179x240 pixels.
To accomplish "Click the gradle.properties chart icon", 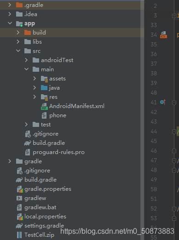I will pyautogui.click(x=20, y=189).
